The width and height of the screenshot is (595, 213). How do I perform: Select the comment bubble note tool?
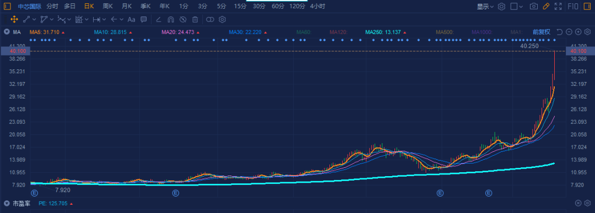143,19
